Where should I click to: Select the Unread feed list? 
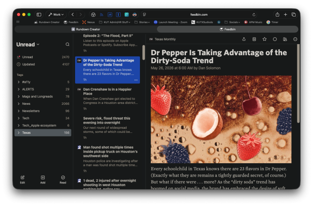(43, 57)
